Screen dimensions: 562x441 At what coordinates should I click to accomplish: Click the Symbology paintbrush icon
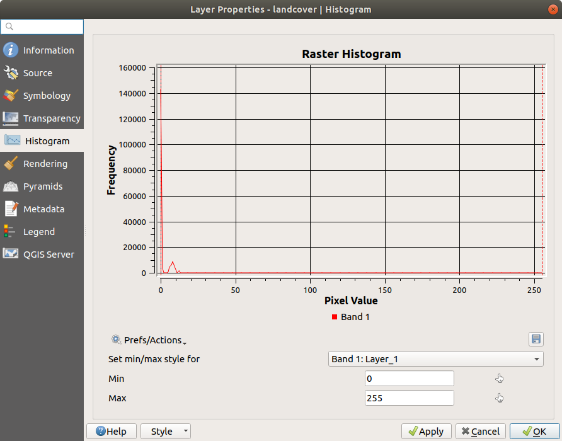[x=11, y=96]
